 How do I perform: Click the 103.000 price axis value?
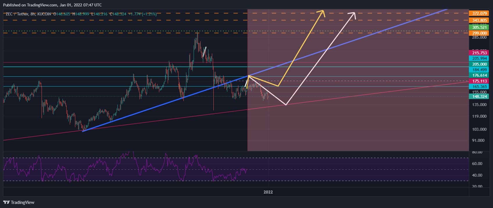coord(479,129)
